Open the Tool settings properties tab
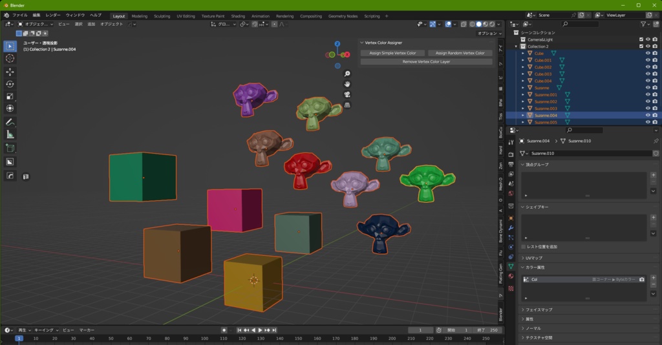The width and height of the screenshot is (662, 345). pyautogui.click(x=511, y=143)
